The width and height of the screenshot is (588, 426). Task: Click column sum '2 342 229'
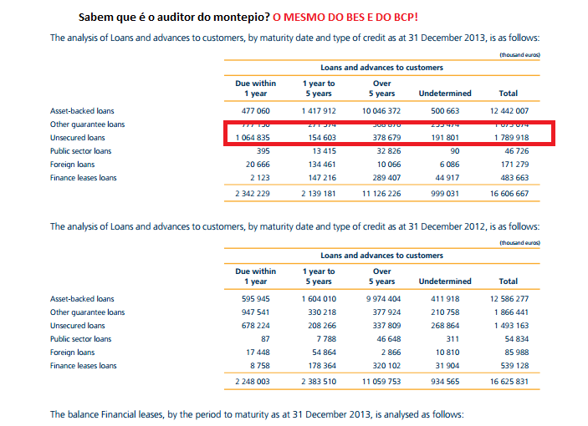tap(253, 194)
